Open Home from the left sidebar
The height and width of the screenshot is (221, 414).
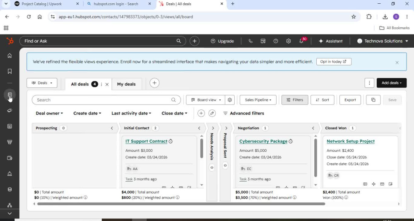[x=10, y=56]
